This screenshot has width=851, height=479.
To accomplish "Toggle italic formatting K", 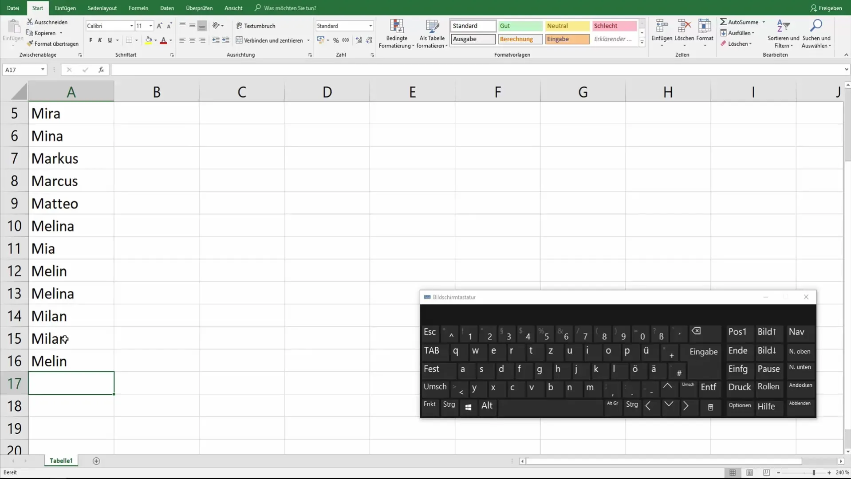I will pos(100,40).
